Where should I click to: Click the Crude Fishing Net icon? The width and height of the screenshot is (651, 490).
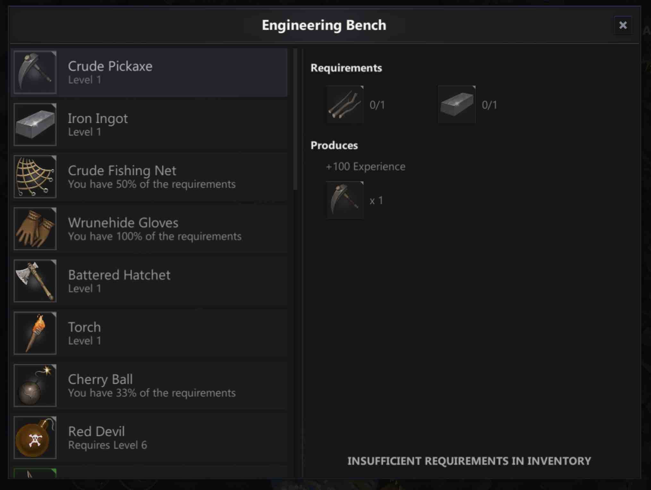pos(35,177)
